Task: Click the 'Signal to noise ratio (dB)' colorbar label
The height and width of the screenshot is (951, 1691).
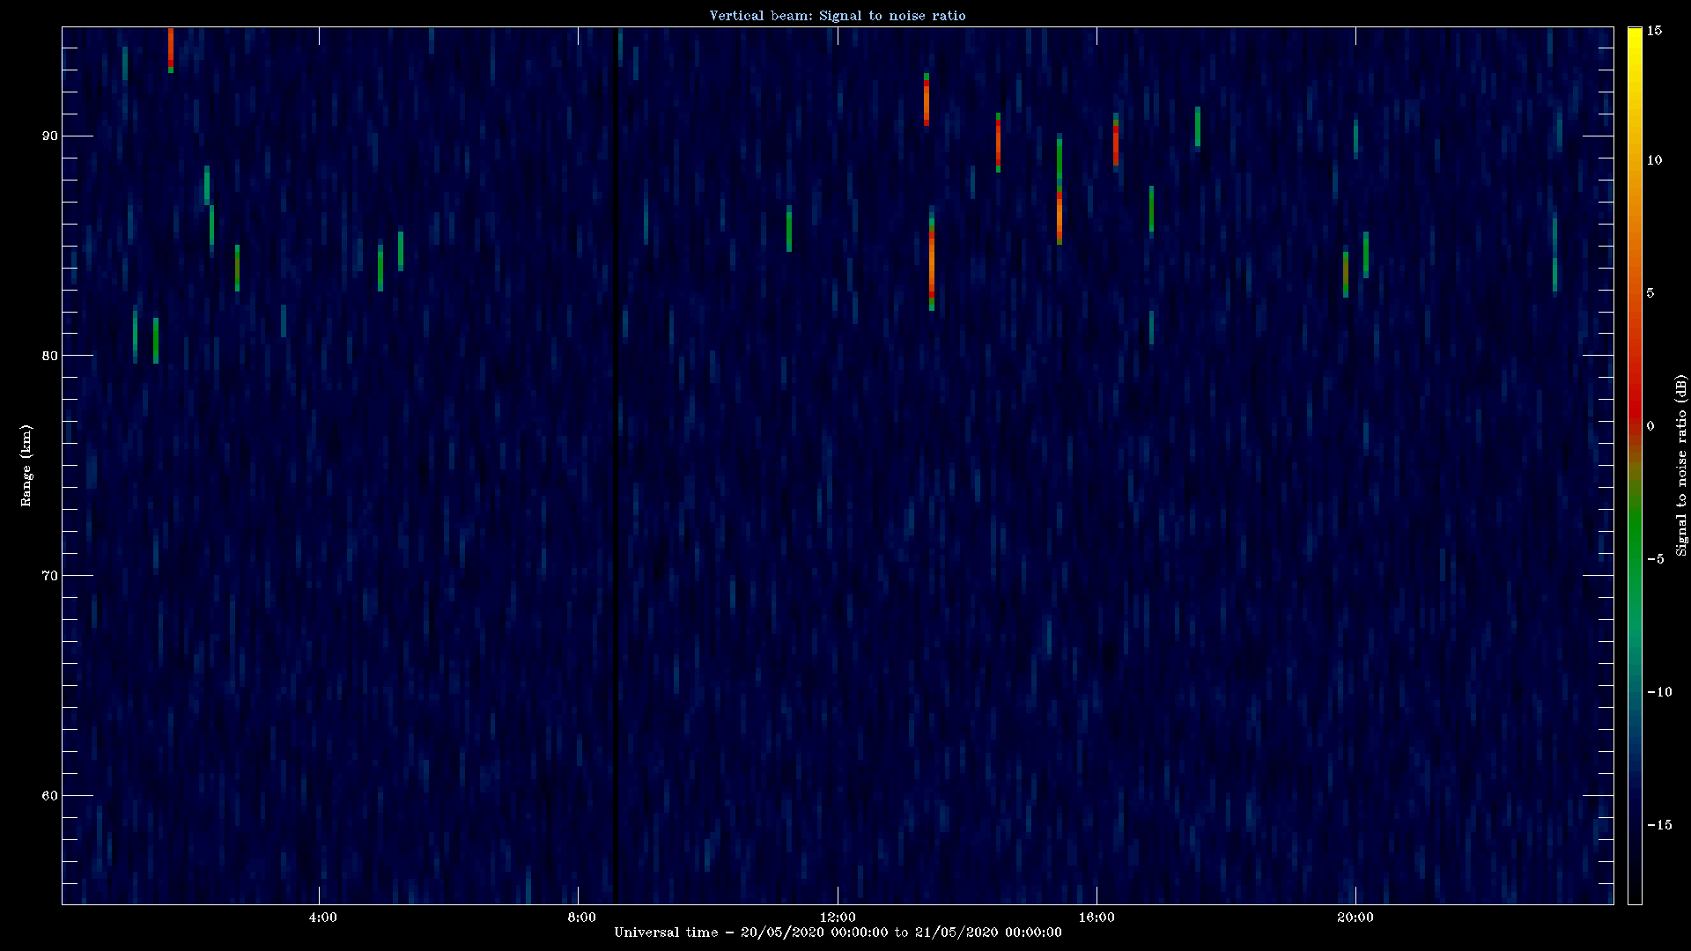Action: (1681, 466)
